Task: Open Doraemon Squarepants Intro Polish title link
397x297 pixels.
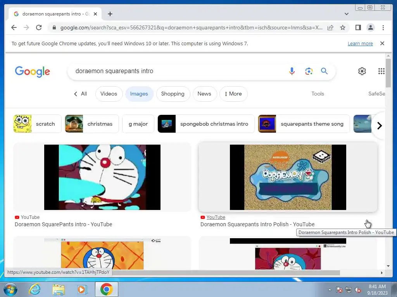Action: 257,224
